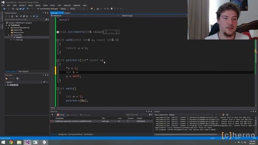
Task: Start Local Windows Debugger
Action: 48,9
